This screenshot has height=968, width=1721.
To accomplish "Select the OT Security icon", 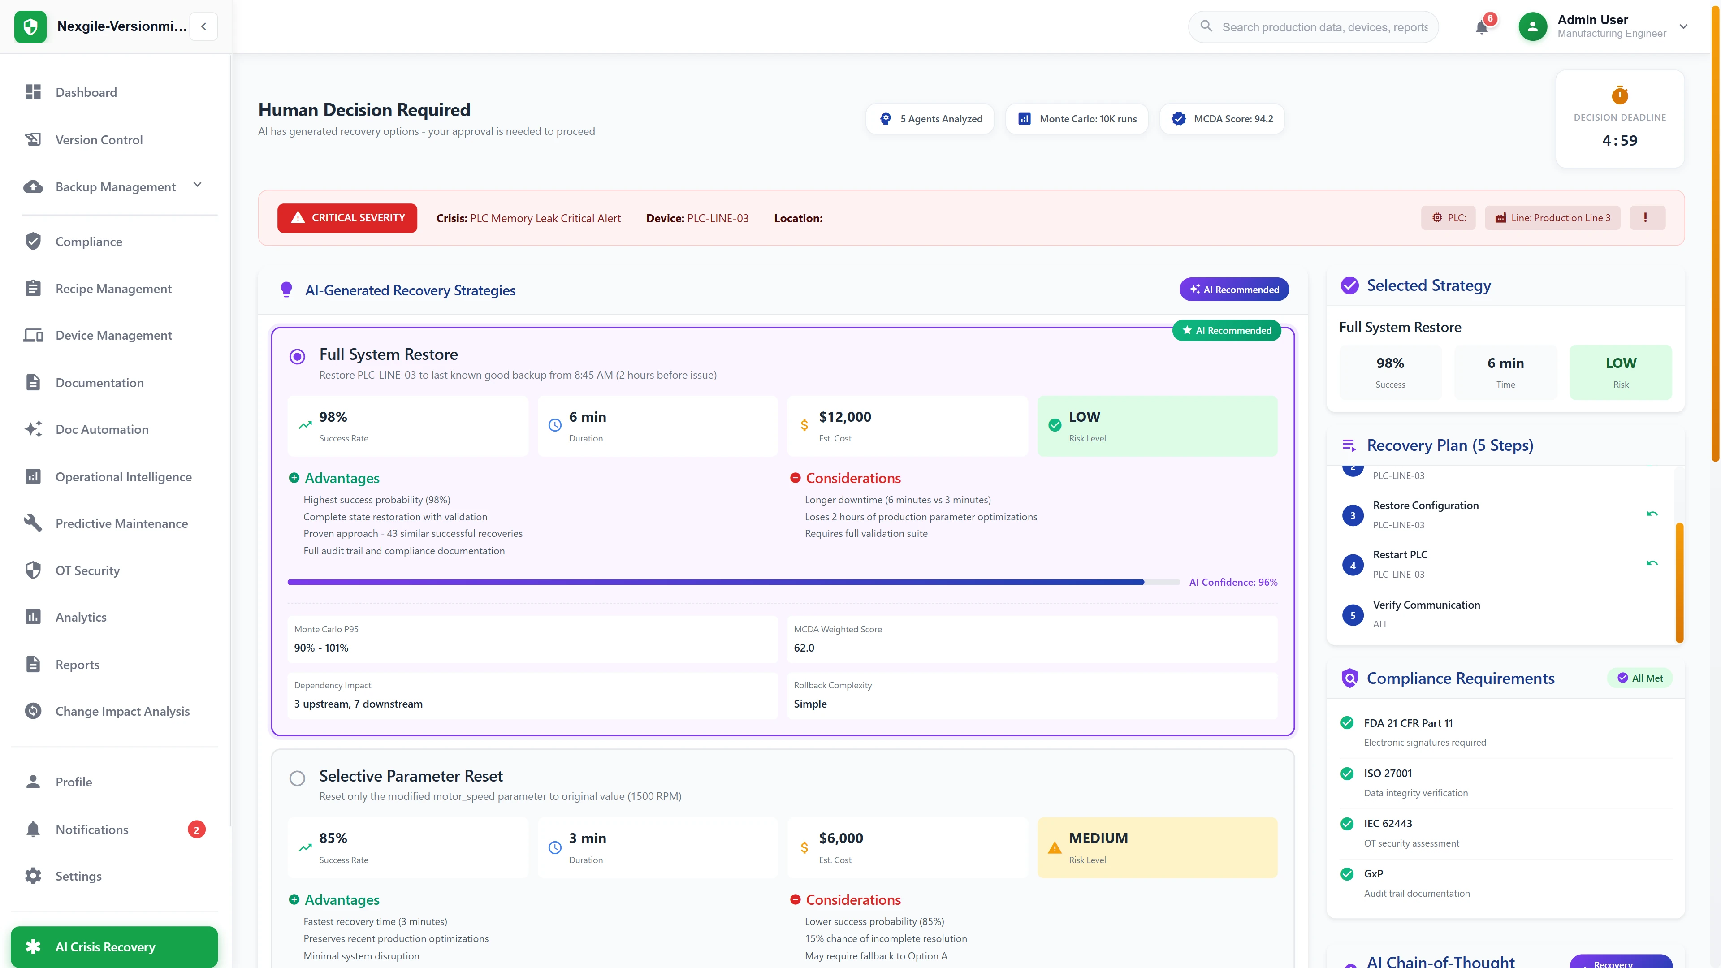I will [x=33, y=570].
